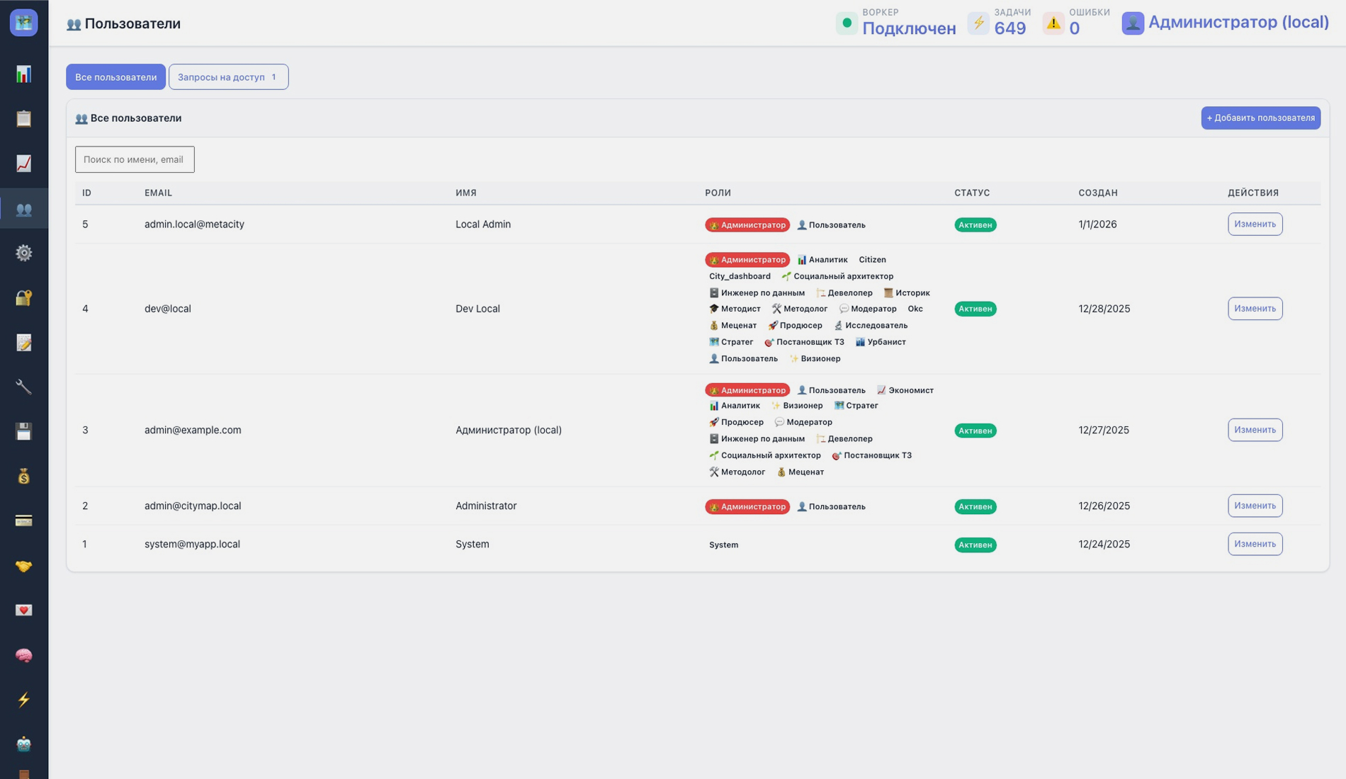Click Изменить for user dev@local

point(1254,309)
